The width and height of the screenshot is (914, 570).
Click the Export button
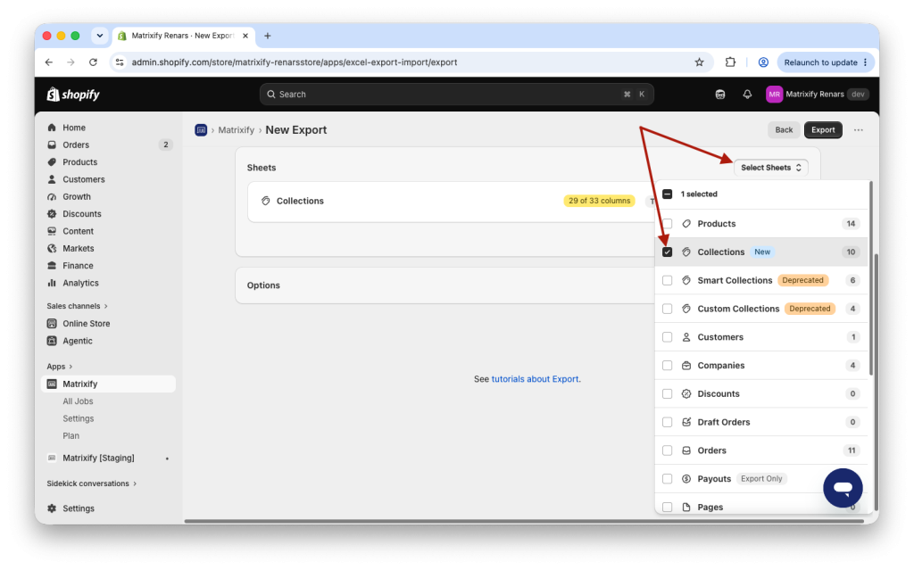tap(823, 130)
